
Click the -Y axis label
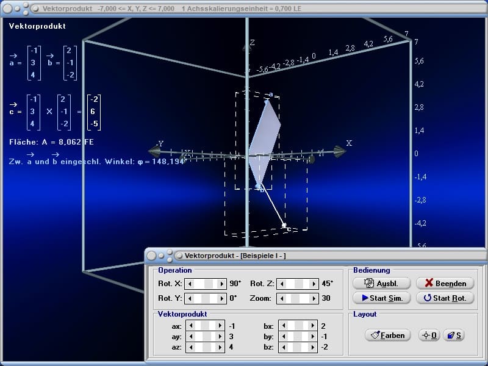pos(160,143)
